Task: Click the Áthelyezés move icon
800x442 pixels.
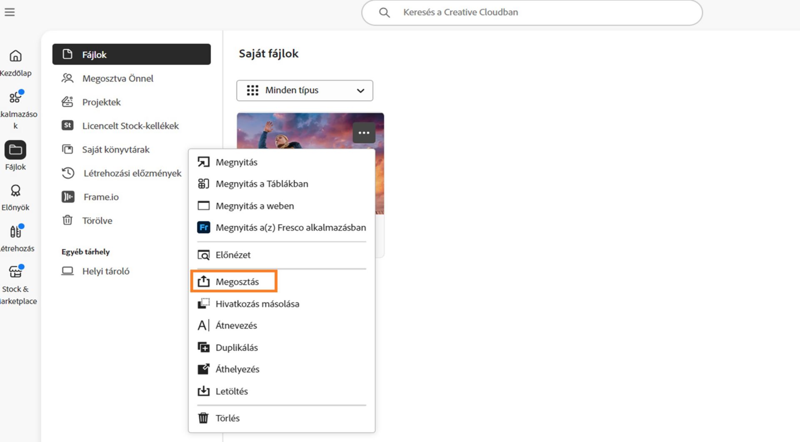Action: pyautogui.click(x=203, y=369)
